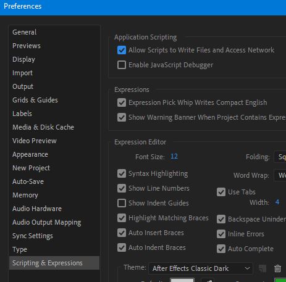Open Media & Disk Cache preferences
This screenshot has width=286, height=282.
pyautogui.click(x=43, y=127)
